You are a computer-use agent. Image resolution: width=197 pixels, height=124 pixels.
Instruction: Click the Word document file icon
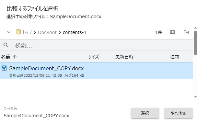pyautogui.click(x=4, y=68)
